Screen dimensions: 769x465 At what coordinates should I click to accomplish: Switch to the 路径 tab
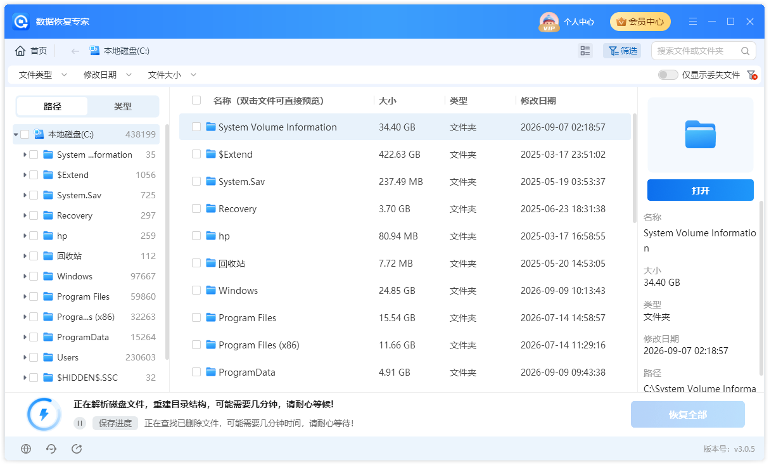(x=52, y=106)
